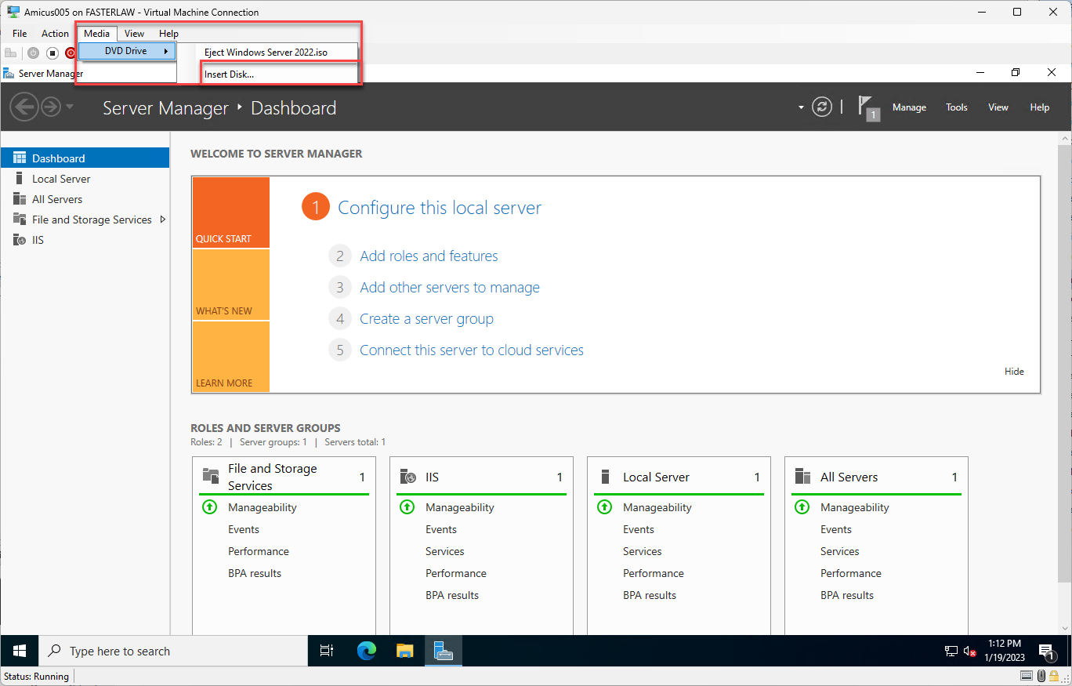1072x686 pixels.
Task: Click the Local Server tile header icon
Action: 605,477
